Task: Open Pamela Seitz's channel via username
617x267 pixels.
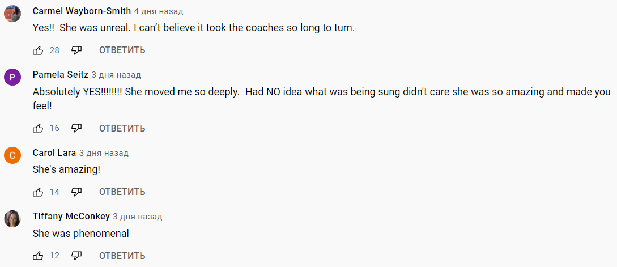Action: pyautogui.click(x=61, y=75)
